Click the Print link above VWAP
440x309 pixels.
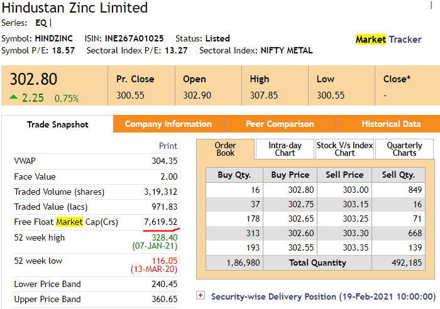pyautogui.click(x=168, y=146)
